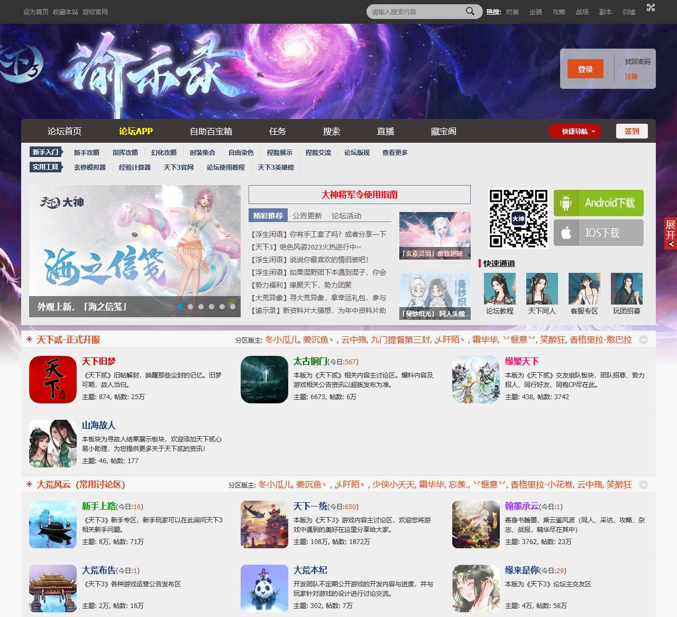Open the 天下旧梦 forum icon
677x617 pixels.
[x=53, y=380]
